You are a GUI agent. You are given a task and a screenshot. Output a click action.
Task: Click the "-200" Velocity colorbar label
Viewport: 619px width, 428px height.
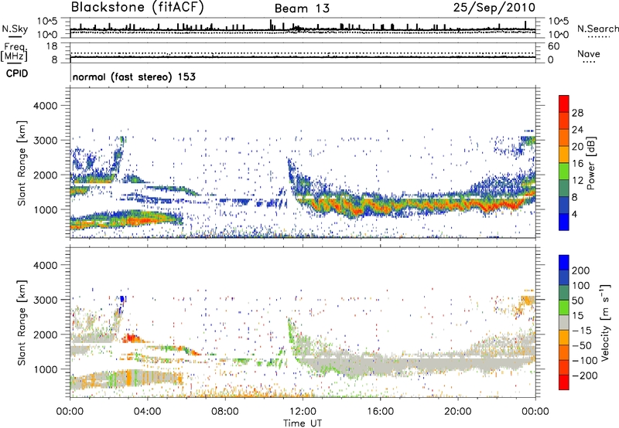[584, 375]
